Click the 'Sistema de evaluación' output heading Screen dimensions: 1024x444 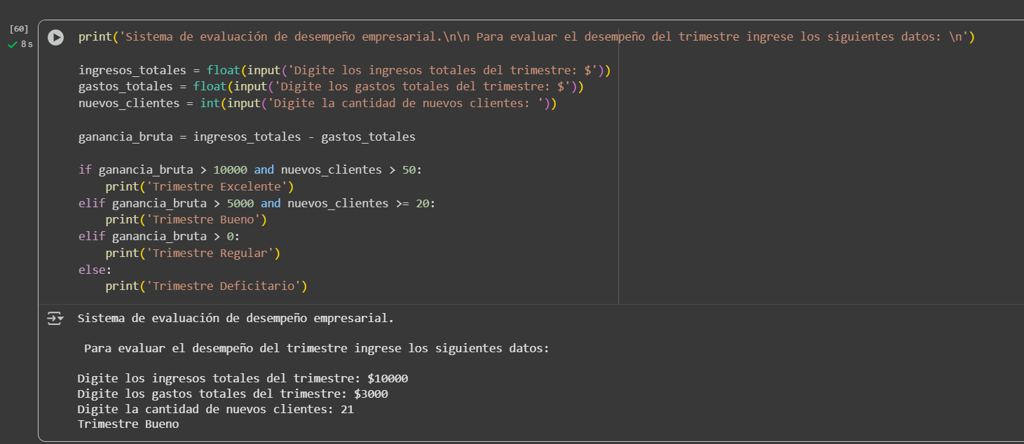[231, 317]
